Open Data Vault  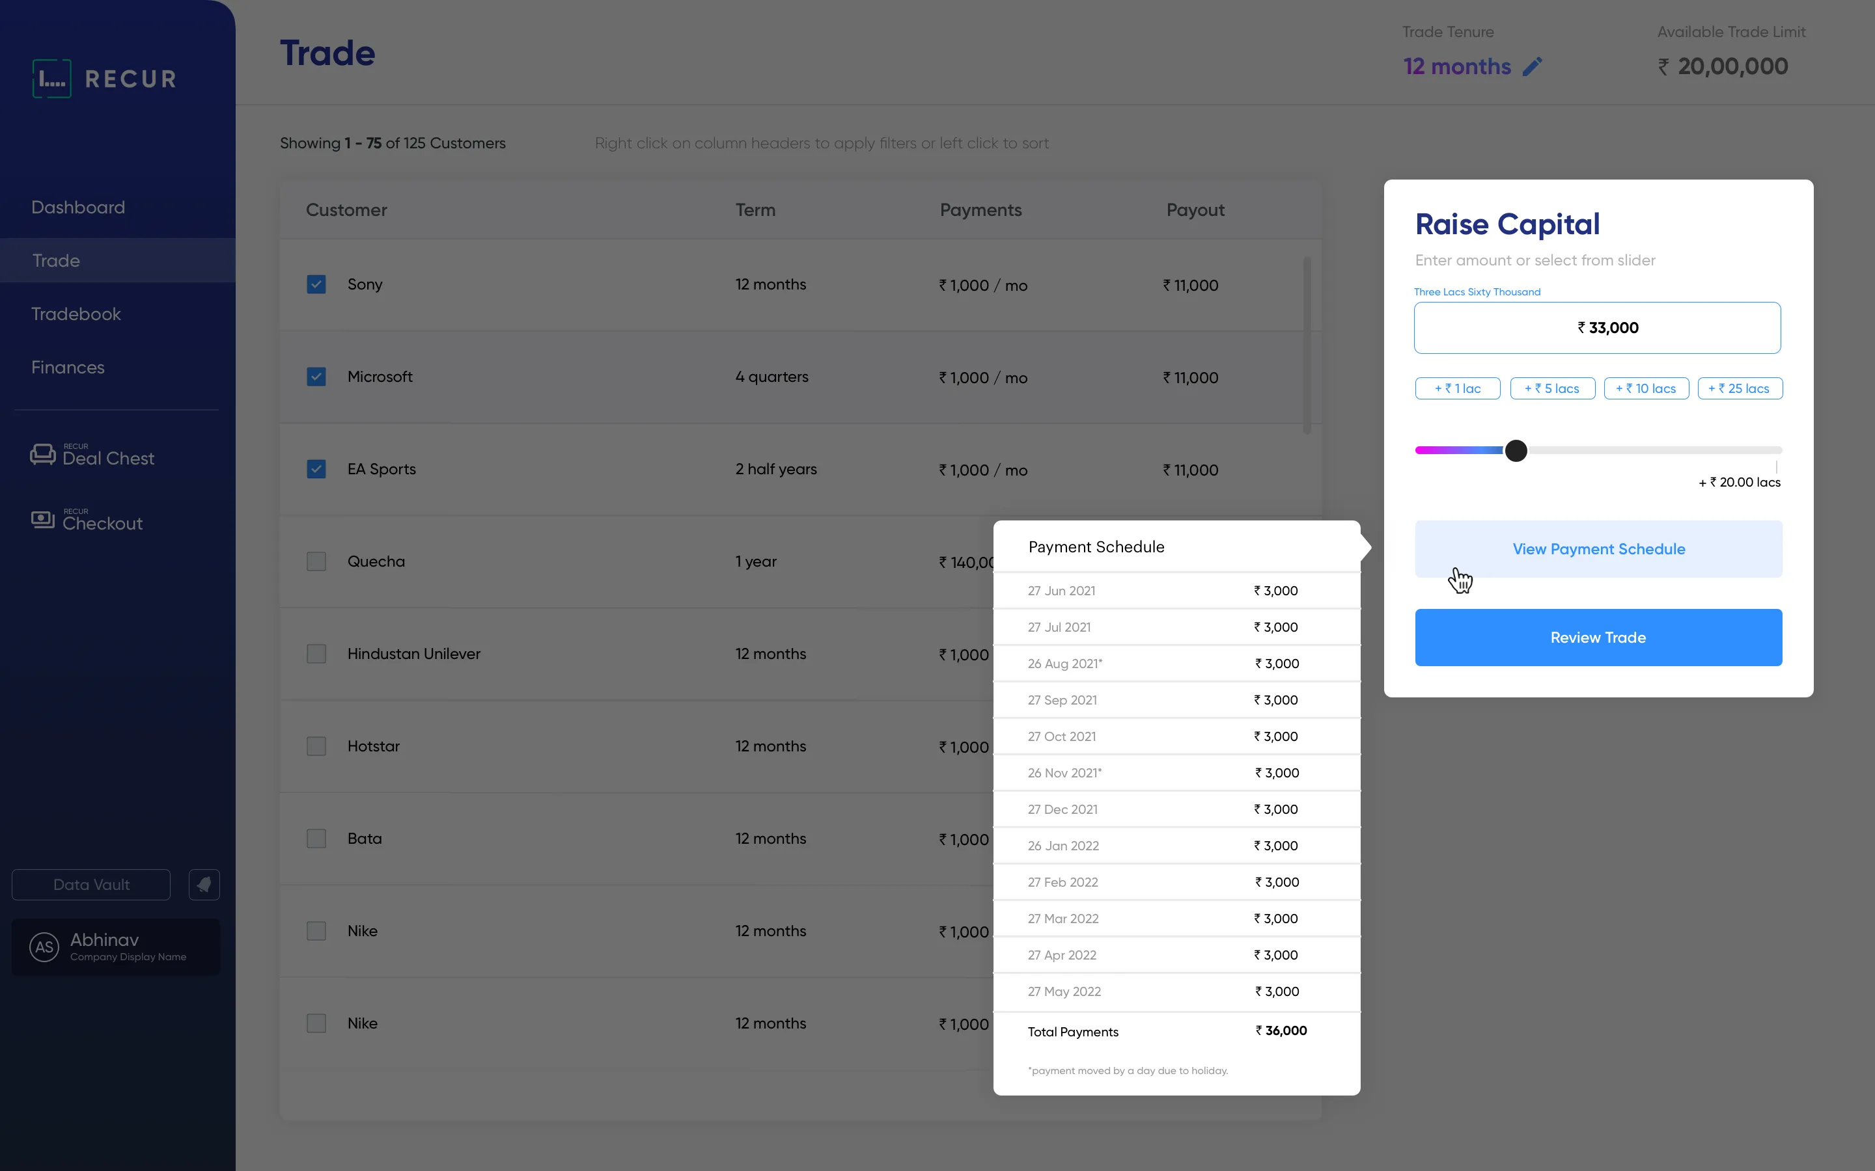coord(90,883)
